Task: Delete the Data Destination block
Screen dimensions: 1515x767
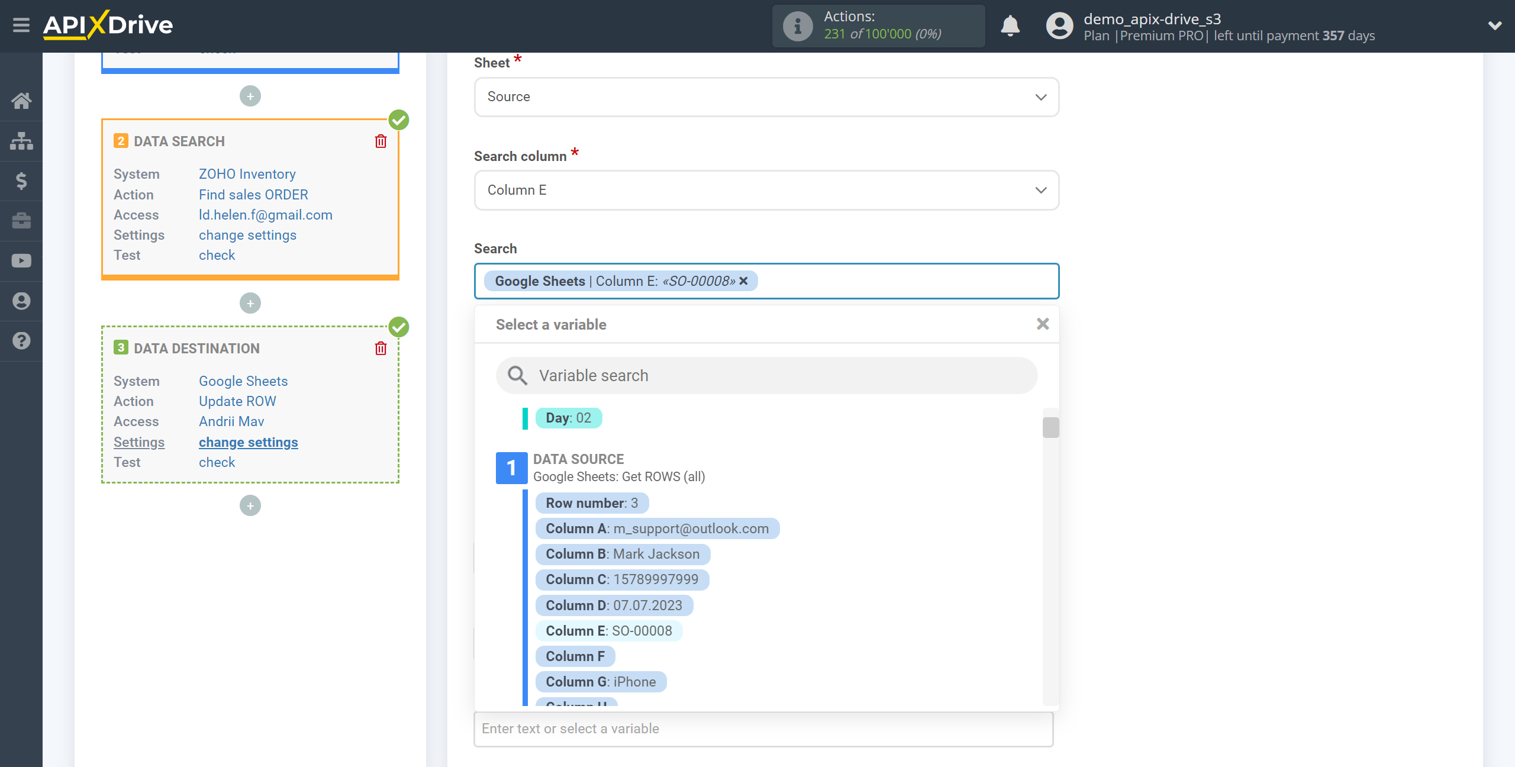Action: [x=381, y=349]
